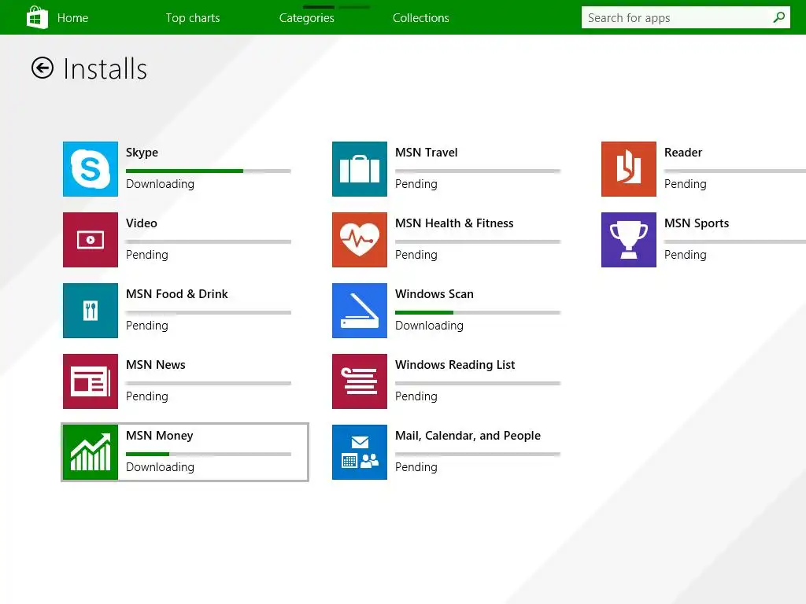Open Mail, Calendar, and People icon

coord(359,452)
